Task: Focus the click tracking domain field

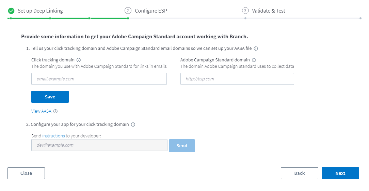Action: [x=99, y=79]
